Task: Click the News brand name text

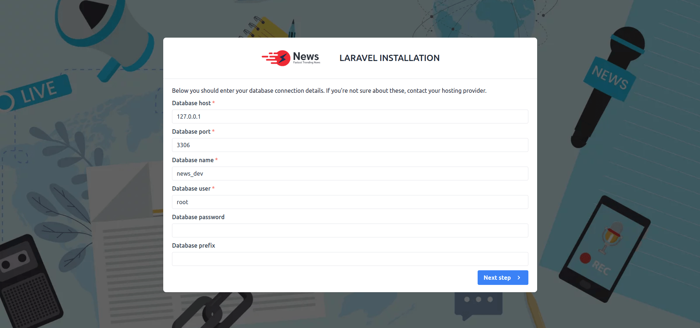Action: click(x=306, y=57)
